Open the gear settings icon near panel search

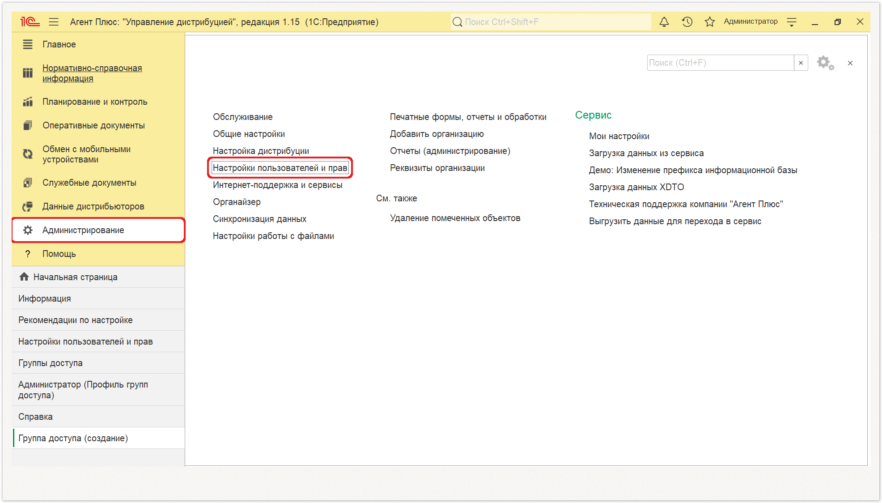(x=825, y=63)
